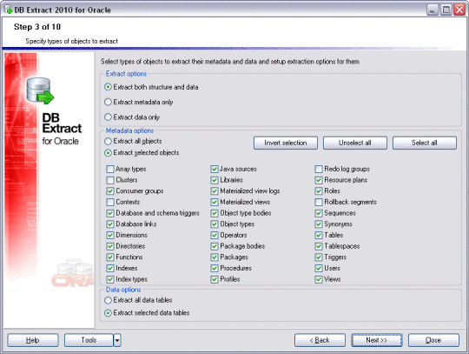Toggle Views checkbox
The width and height of the screenshot is (469, 354).
pos(319,279)
